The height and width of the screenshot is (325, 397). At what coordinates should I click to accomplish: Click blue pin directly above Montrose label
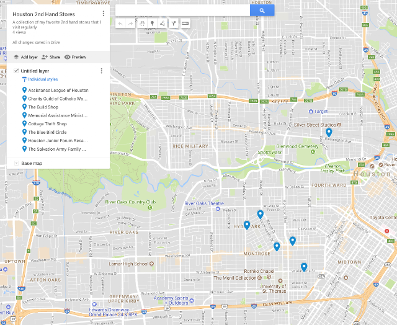click(277, 246)
